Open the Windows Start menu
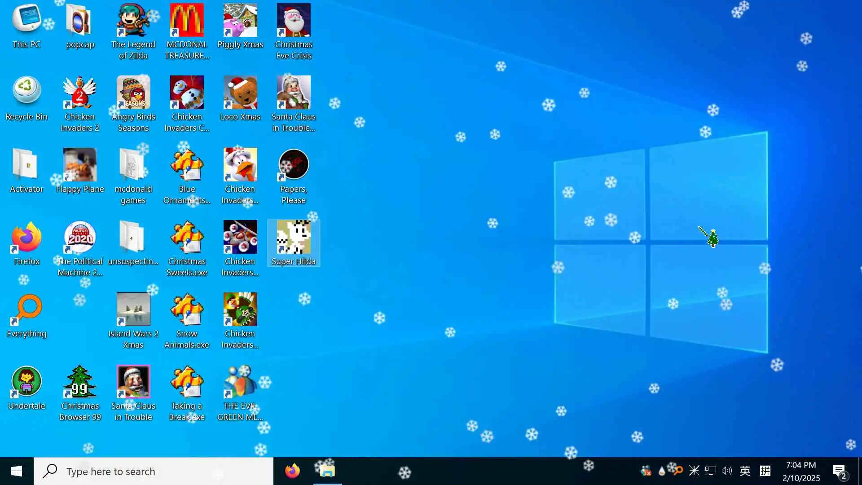 pos(17,471)
